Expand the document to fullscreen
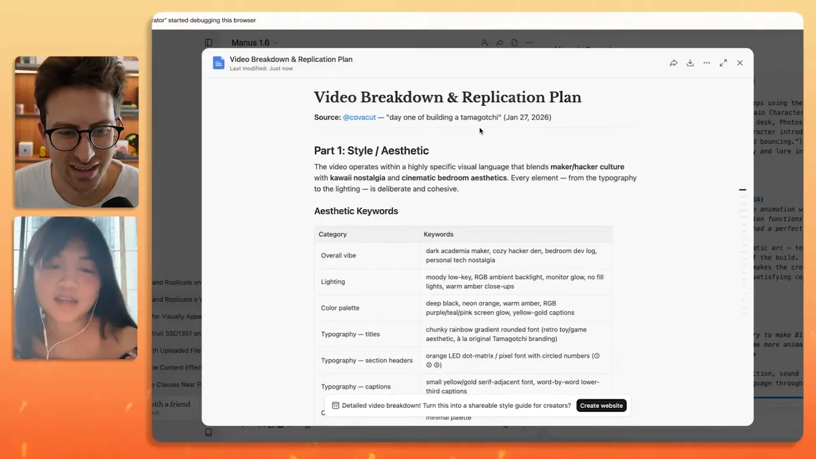 [x=723, y=63]
